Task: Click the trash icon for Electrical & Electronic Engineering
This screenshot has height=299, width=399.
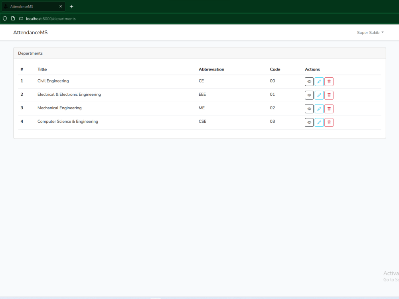Action: (328, 95)
